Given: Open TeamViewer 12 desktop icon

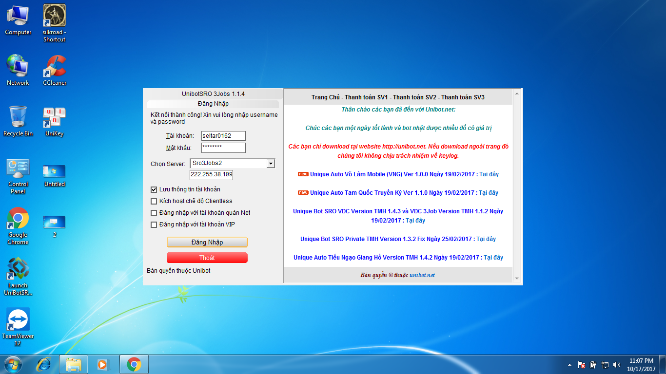Looking at the screenshot, I should (x=18, y=328).
